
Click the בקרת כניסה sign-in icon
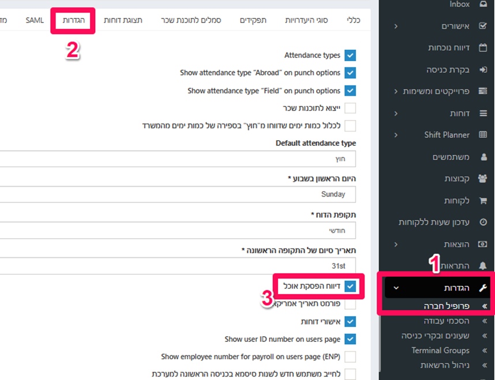pos(483,70)
